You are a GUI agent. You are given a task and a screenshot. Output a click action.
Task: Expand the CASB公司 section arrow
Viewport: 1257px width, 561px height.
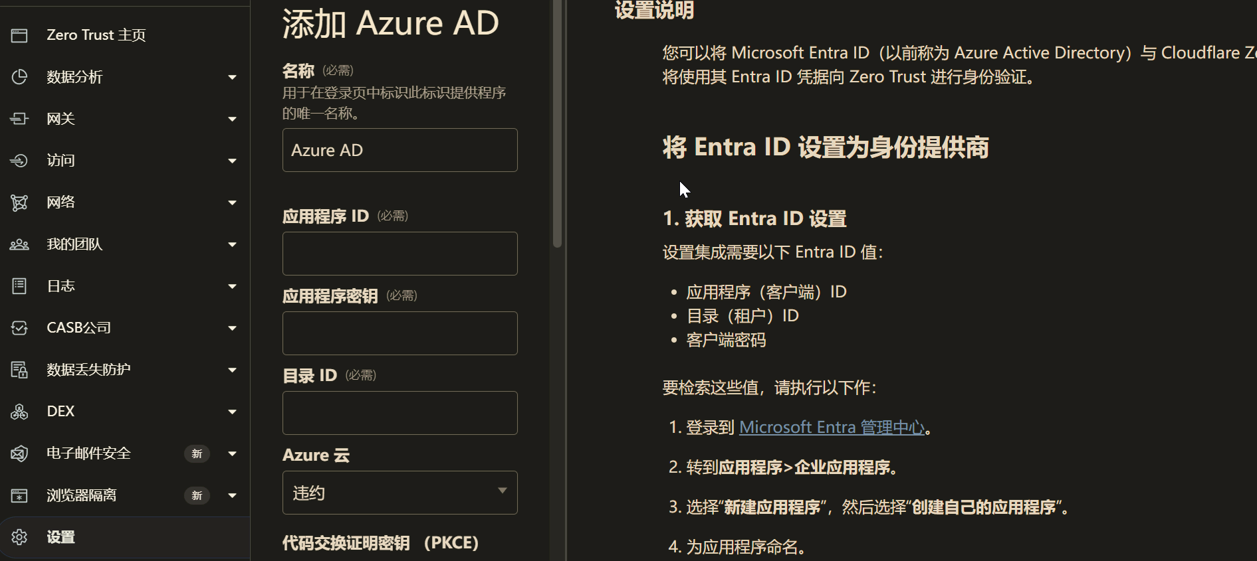pos(232,329)
